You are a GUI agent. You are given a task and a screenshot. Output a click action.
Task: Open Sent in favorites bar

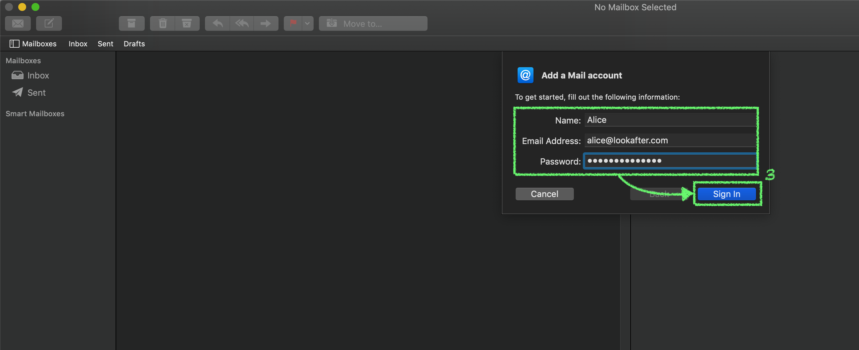click(105, 44)
